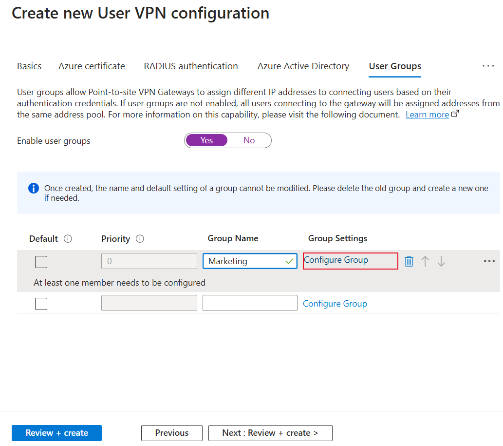Image resolution: width=503 pixels, height=446 pixels.
Task: Move the Marketing group down
Action: pos(441,261)
